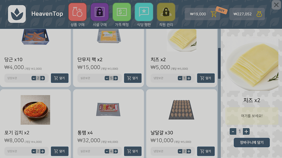Select the 포기 김치 product thumbnail
282x158 pixels.
(35, 110)
